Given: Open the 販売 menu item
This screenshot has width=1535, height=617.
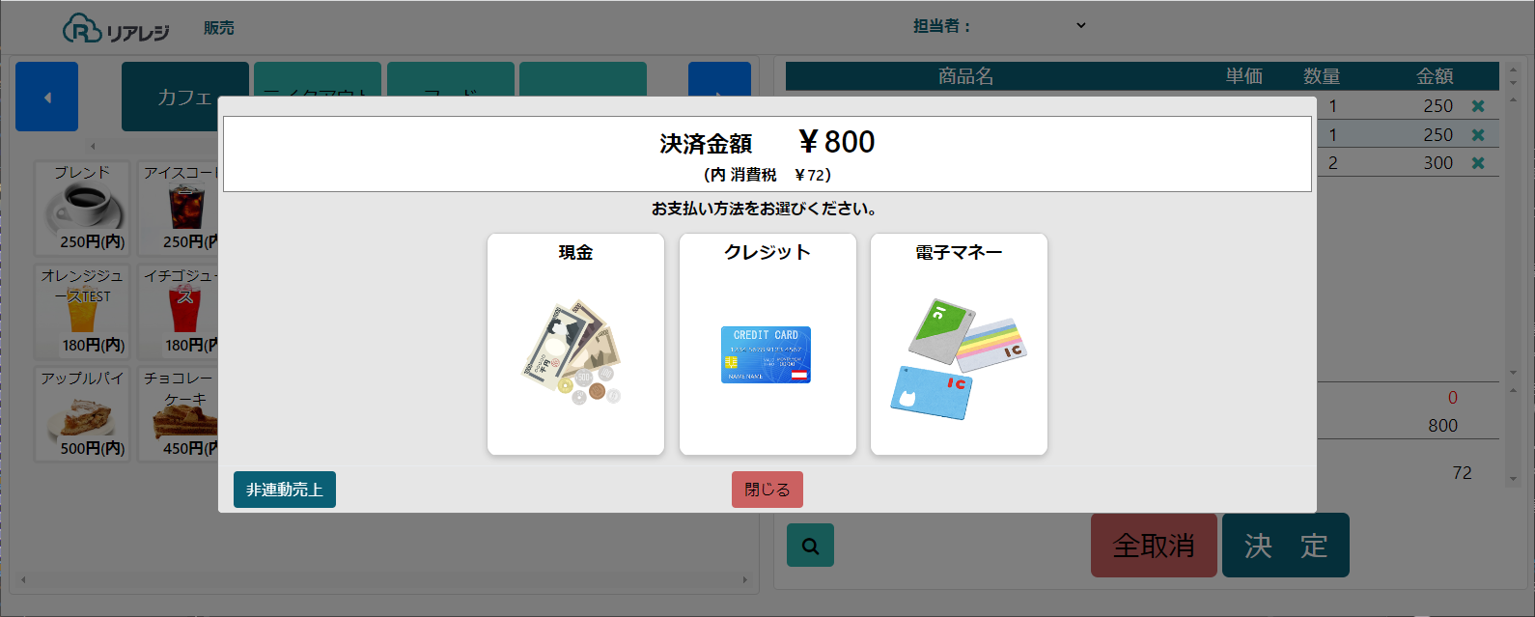Looking at the screenshot, I should point(219,28).
